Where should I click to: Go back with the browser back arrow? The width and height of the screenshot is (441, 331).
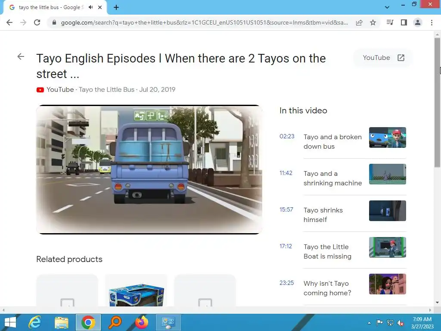(x=9, y=22)
